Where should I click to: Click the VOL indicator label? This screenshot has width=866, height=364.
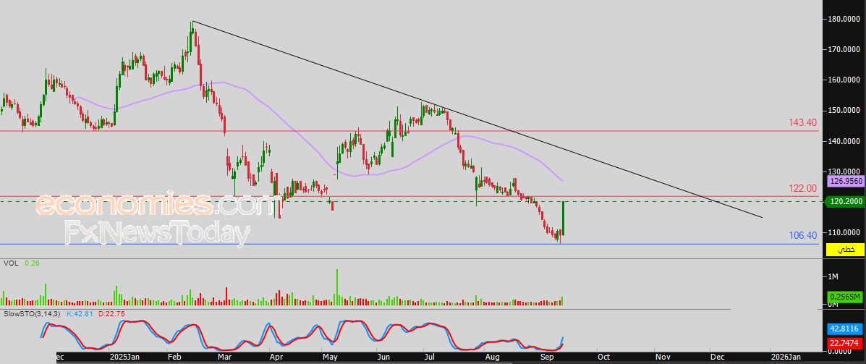[11, 263]
